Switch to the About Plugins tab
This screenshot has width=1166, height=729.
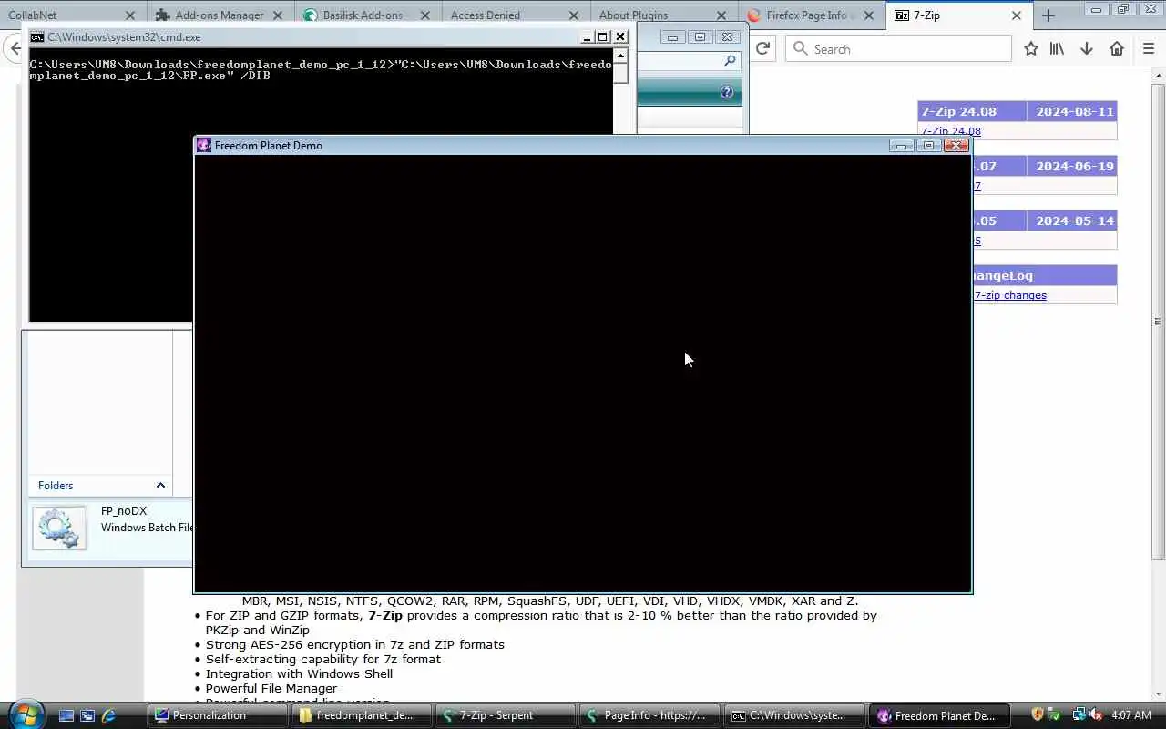tap(663, 15)
